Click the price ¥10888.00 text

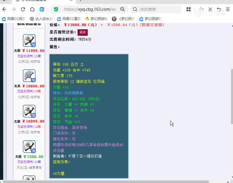coord(33,86)
